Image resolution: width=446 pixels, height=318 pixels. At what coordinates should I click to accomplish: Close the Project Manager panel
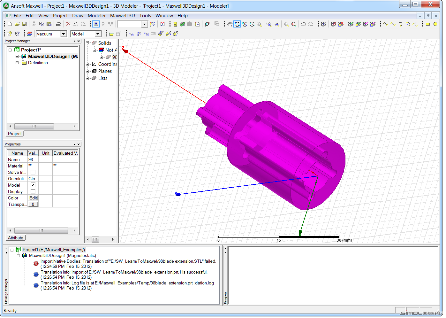click(x=79, y=41)
